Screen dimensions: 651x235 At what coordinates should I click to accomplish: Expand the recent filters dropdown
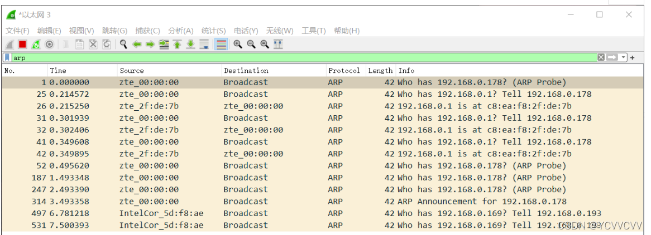click(x=623, y=57)
